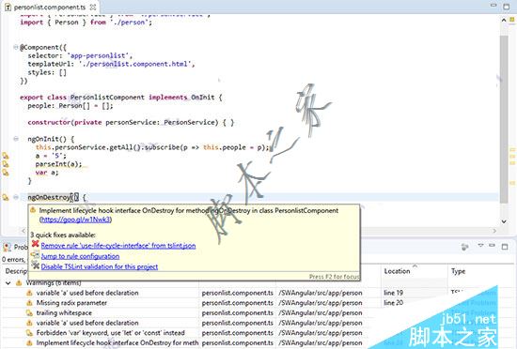Select the Missing radix parameter warning
Screen dimensions: 517x349
[x=71, y=303]
